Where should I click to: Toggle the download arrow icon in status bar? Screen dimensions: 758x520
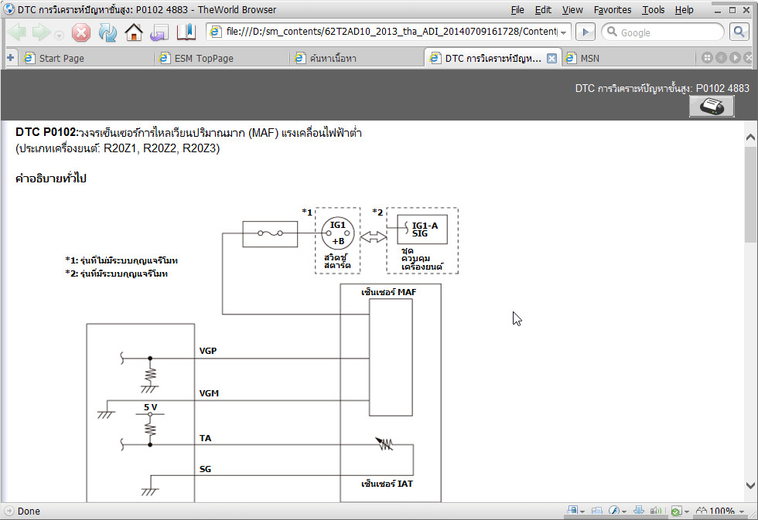pyautogui.click(x=639, y=511)
